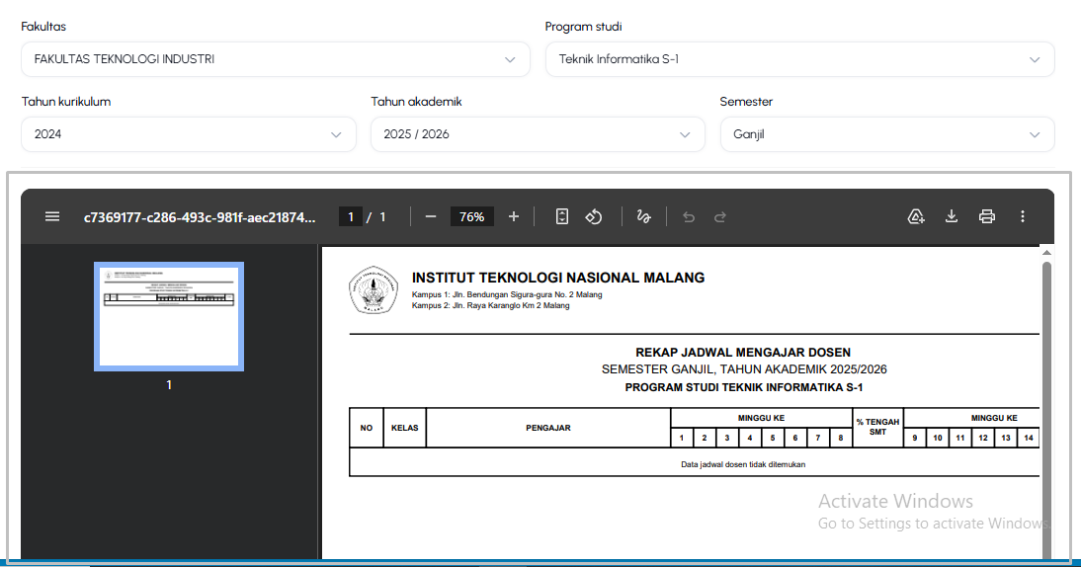This screenshot has height=567, width=1081.
Task: Select the page 1 thumbnail
Action: [169, 316]
